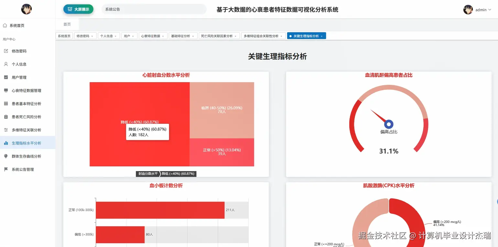
Task: Click the 偏高 (>300k) platelet bar
Action: pos(120,234)
